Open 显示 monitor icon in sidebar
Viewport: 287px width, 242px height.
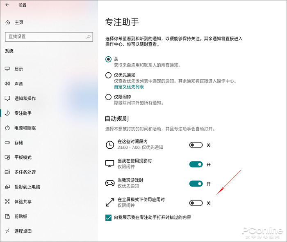pyautogui.click(x=7, y=69)
